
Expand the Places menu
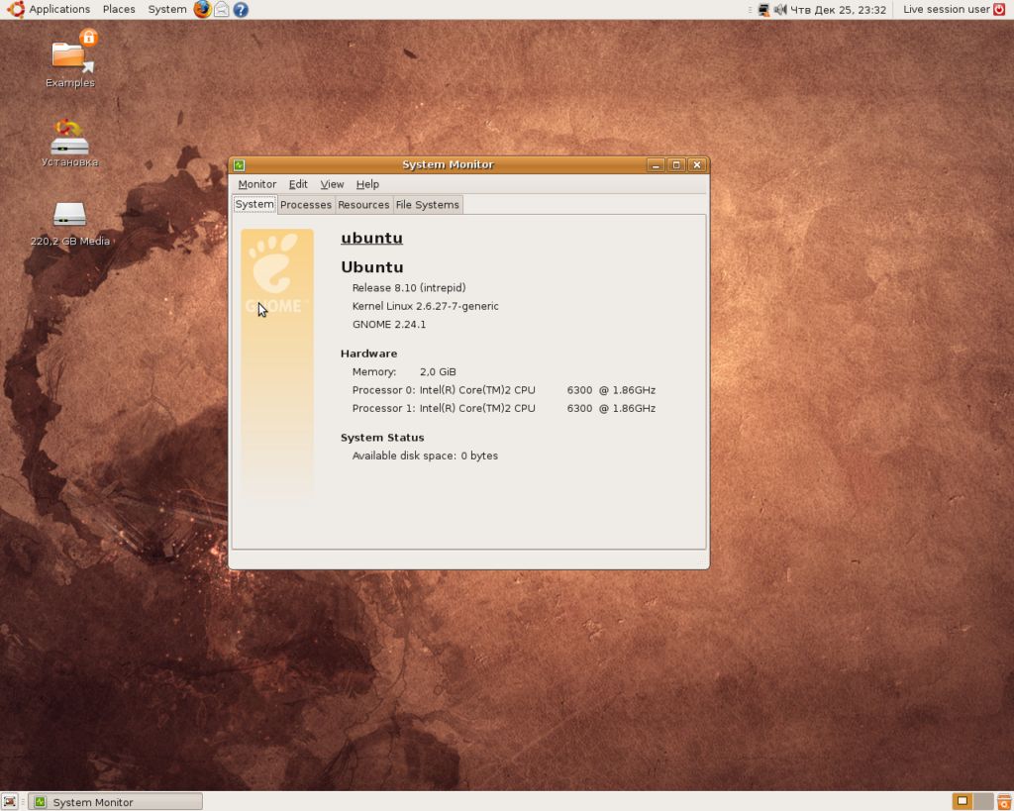click(x=119, y=9)
